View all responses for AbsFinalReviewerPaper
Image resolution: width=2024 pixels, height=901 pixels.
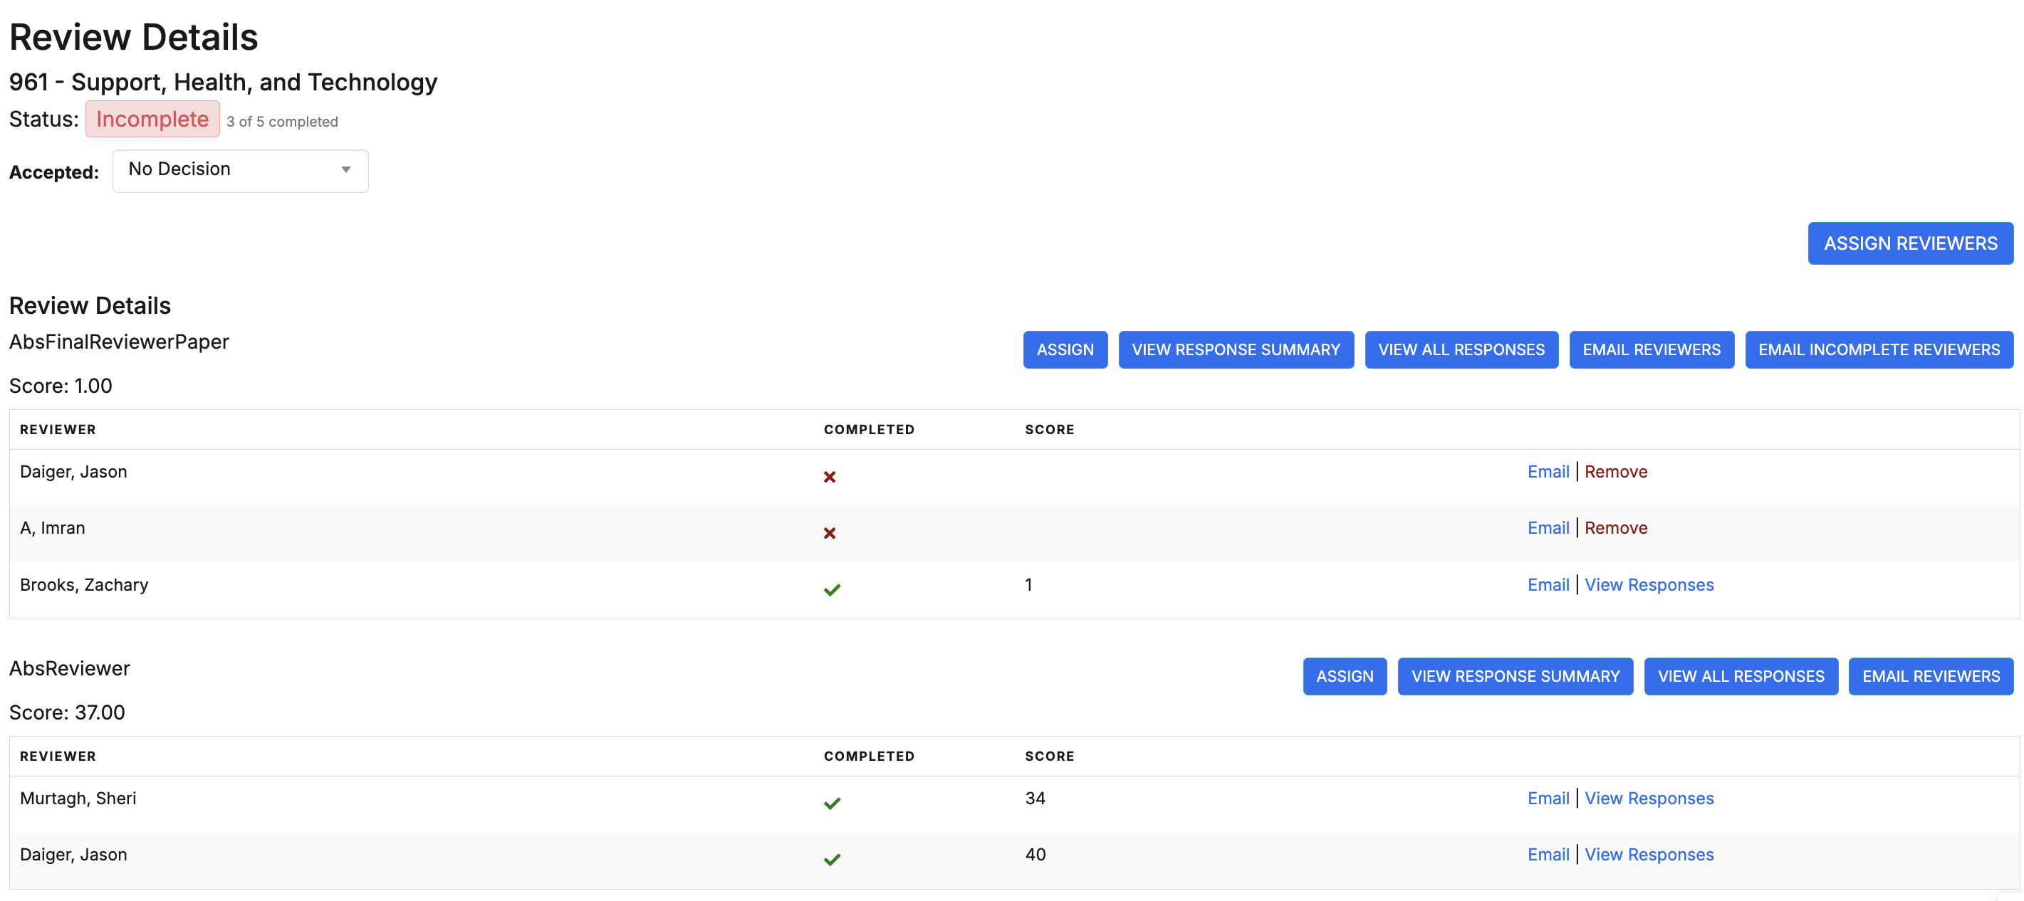pos(1461,350)
